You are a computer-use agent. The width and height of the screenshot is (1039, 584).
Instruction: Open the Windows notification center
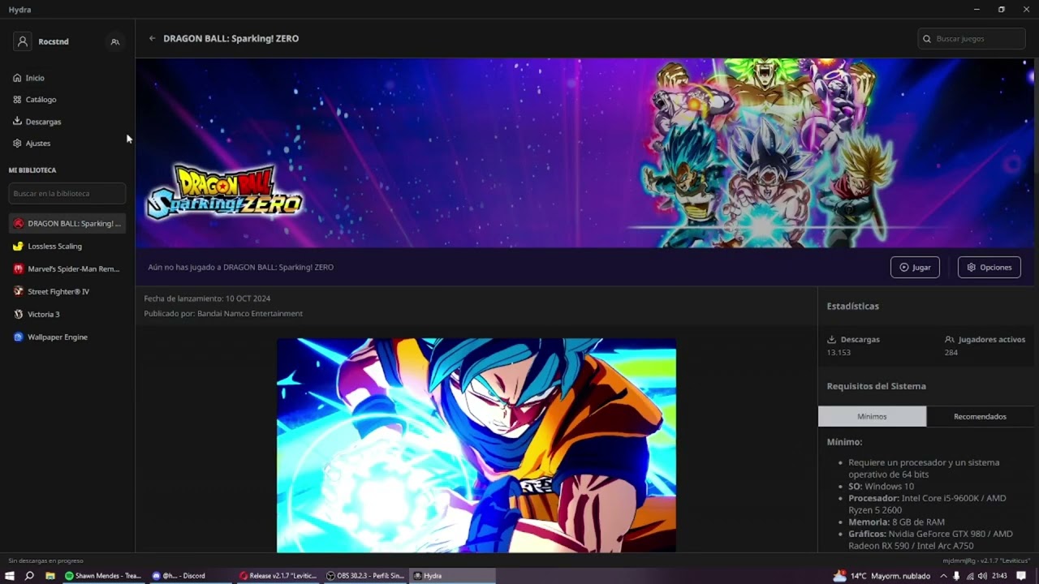click(1021, 576)
